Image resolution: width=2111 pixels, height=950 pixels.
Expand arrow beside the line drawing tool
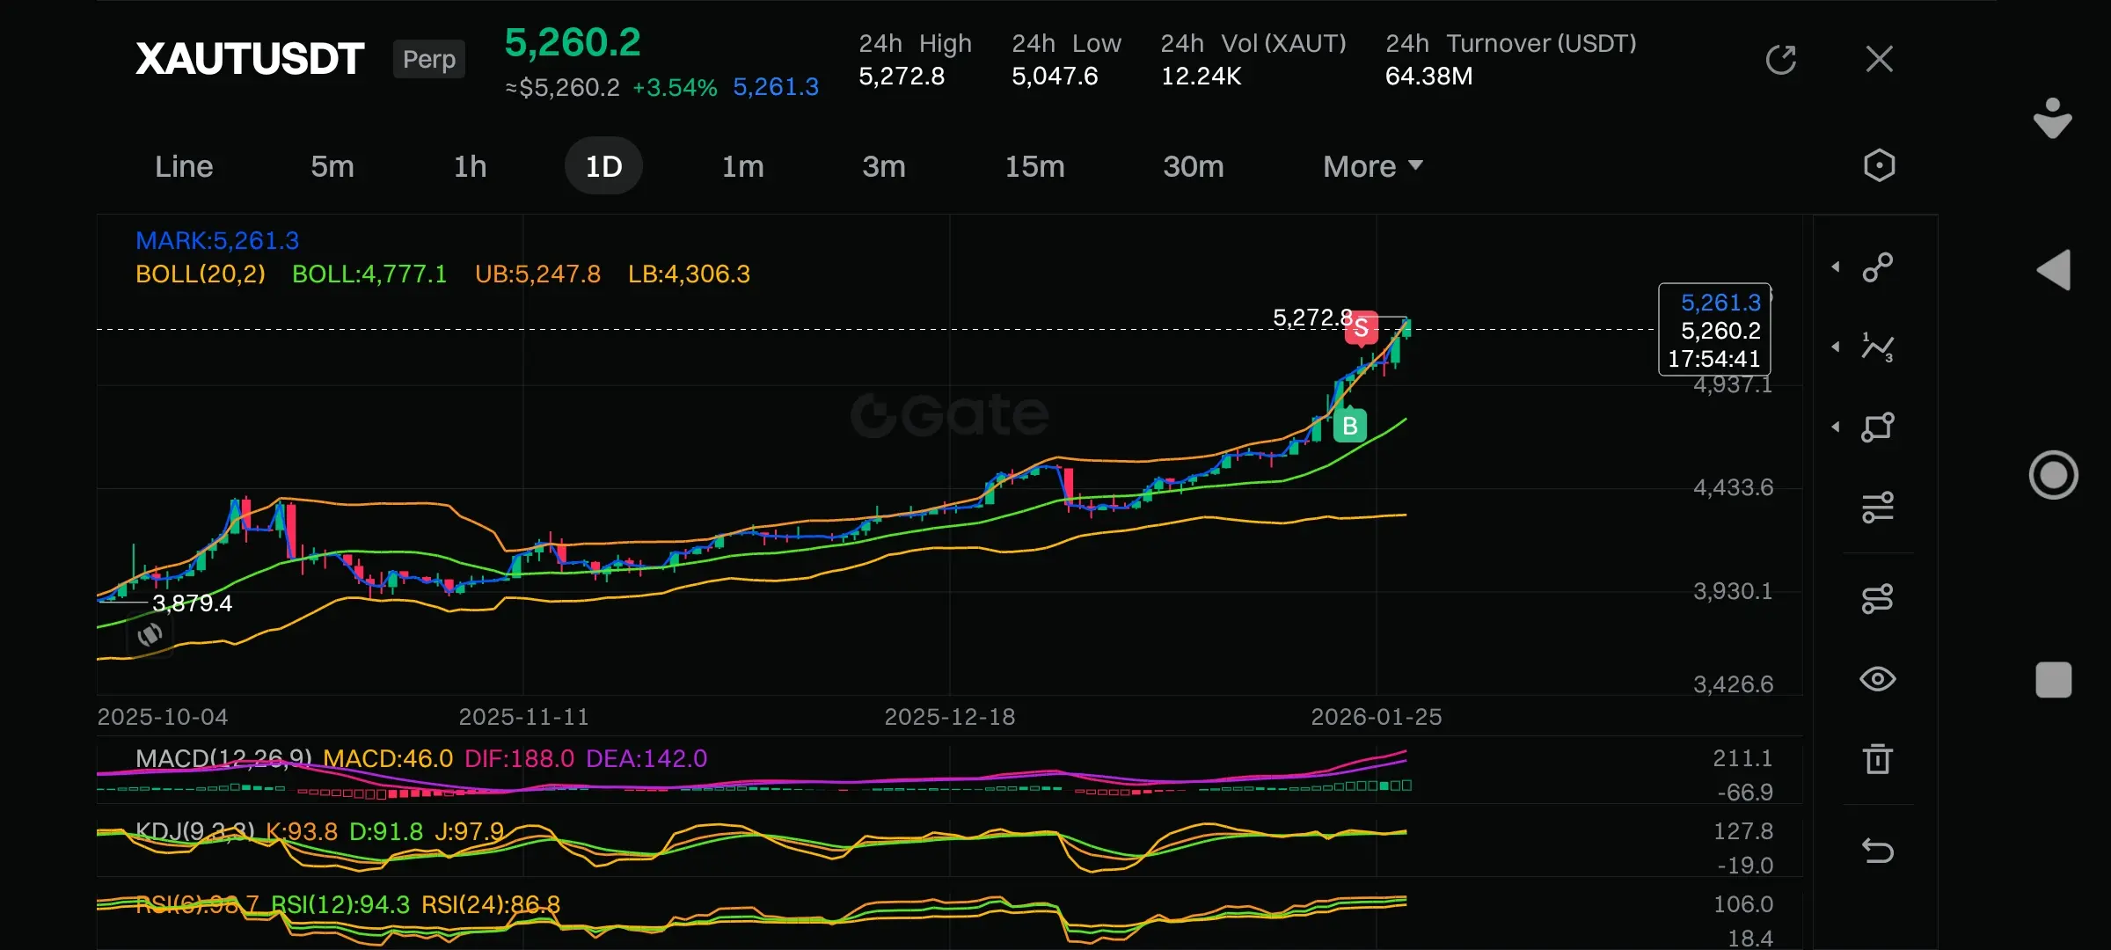[x=1836, y=267]
